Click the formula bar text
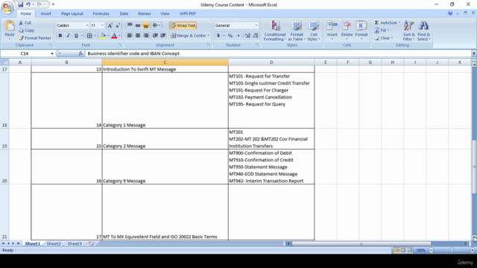The image size is (477, 268). 133,54
